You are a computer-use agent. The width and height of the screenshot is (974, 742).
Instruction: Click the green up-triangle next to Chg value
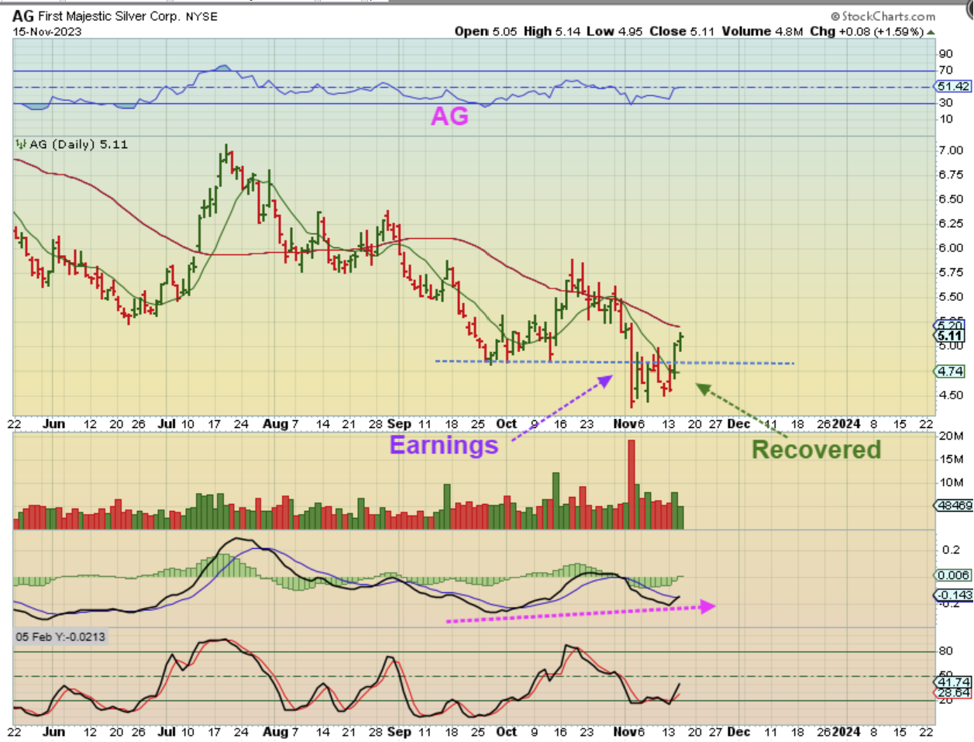[x=931, y=32]
